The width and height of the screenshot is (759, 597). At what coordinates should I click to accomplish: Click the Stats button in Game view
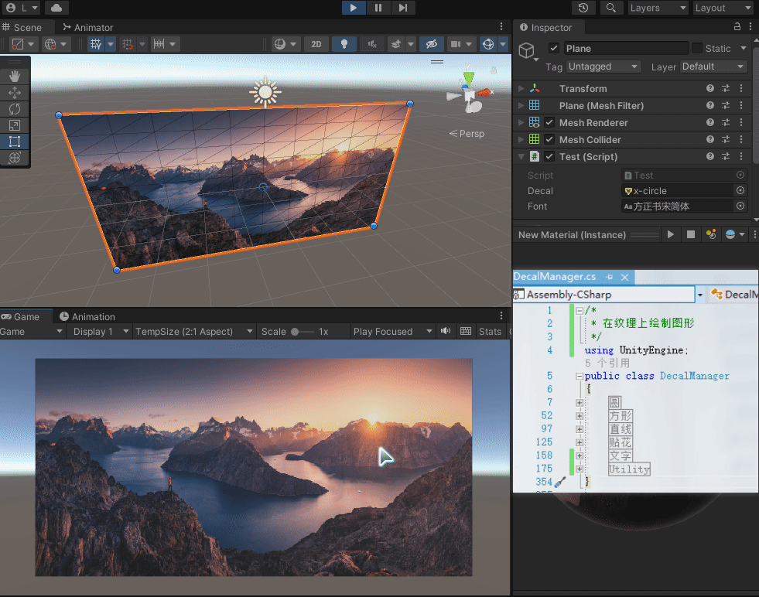tap(490, 332)
